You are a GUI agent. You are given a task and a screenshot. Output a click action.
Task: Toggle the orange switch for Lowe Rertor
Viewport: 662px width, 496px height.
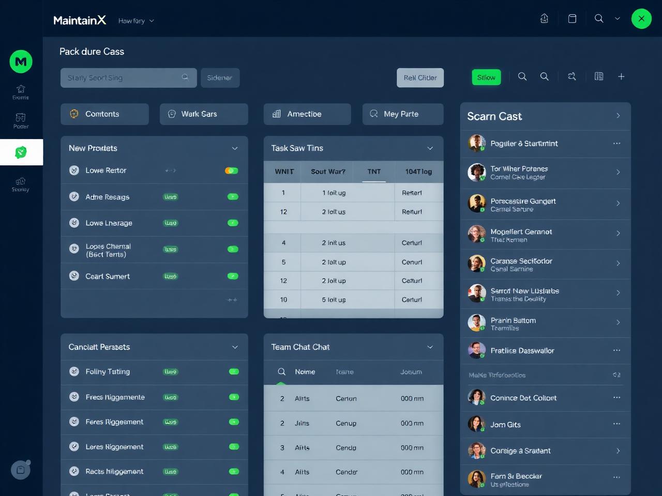pos(232,171)
